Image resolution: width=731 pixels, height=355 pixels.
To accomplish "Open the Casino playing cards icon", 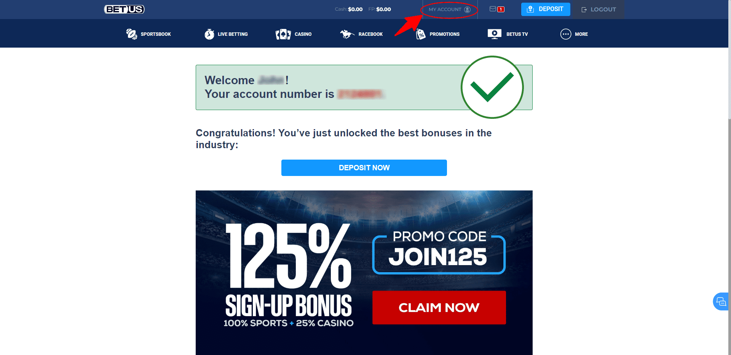I will click(283, 34).
